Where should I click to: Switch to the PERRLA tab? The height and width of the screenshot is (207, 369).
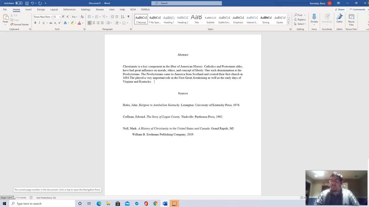[145, 9]
